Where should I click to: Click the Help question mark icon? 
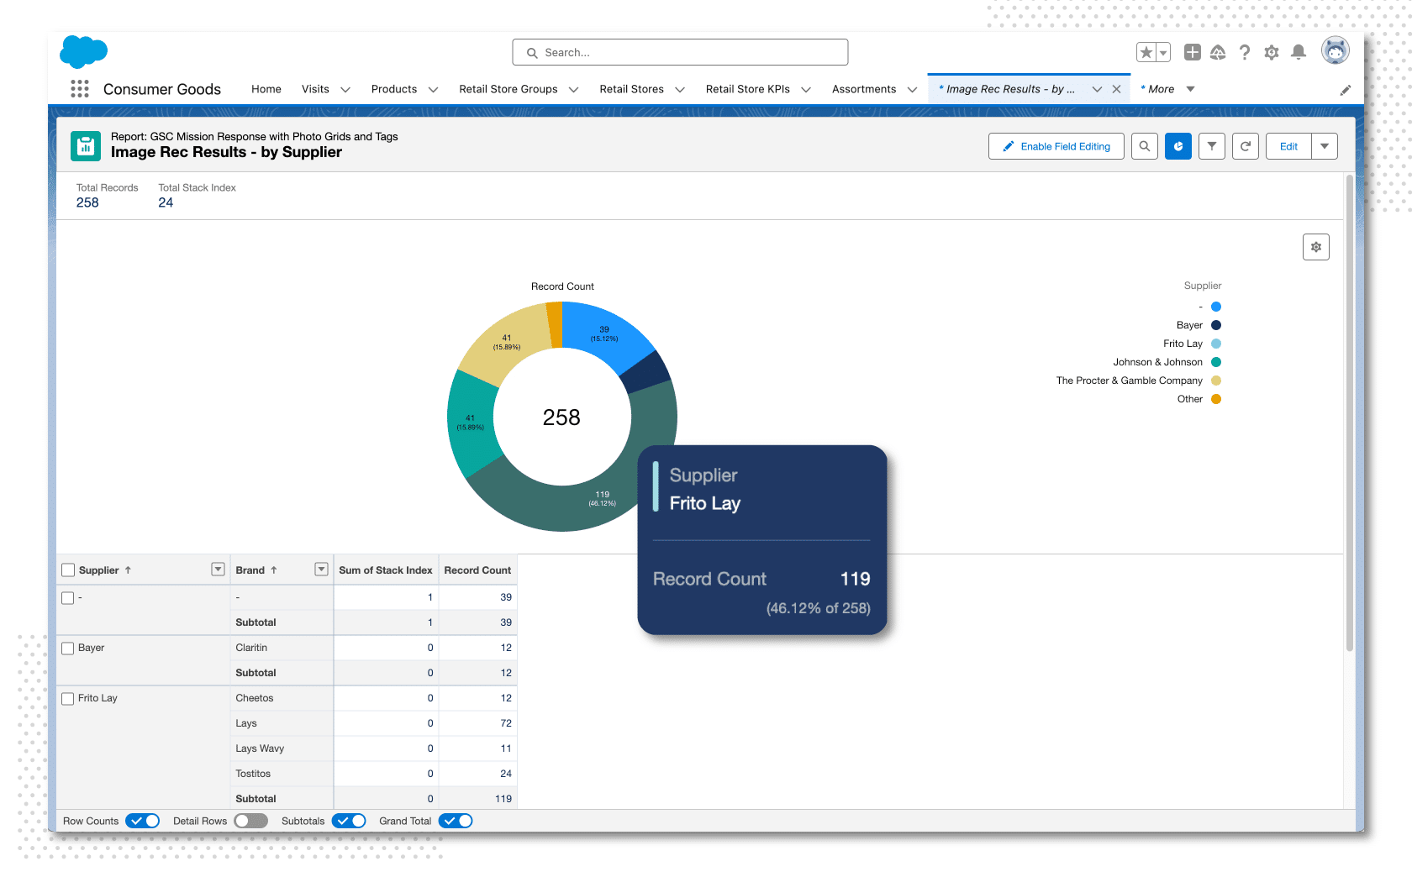click(1245, 52)
